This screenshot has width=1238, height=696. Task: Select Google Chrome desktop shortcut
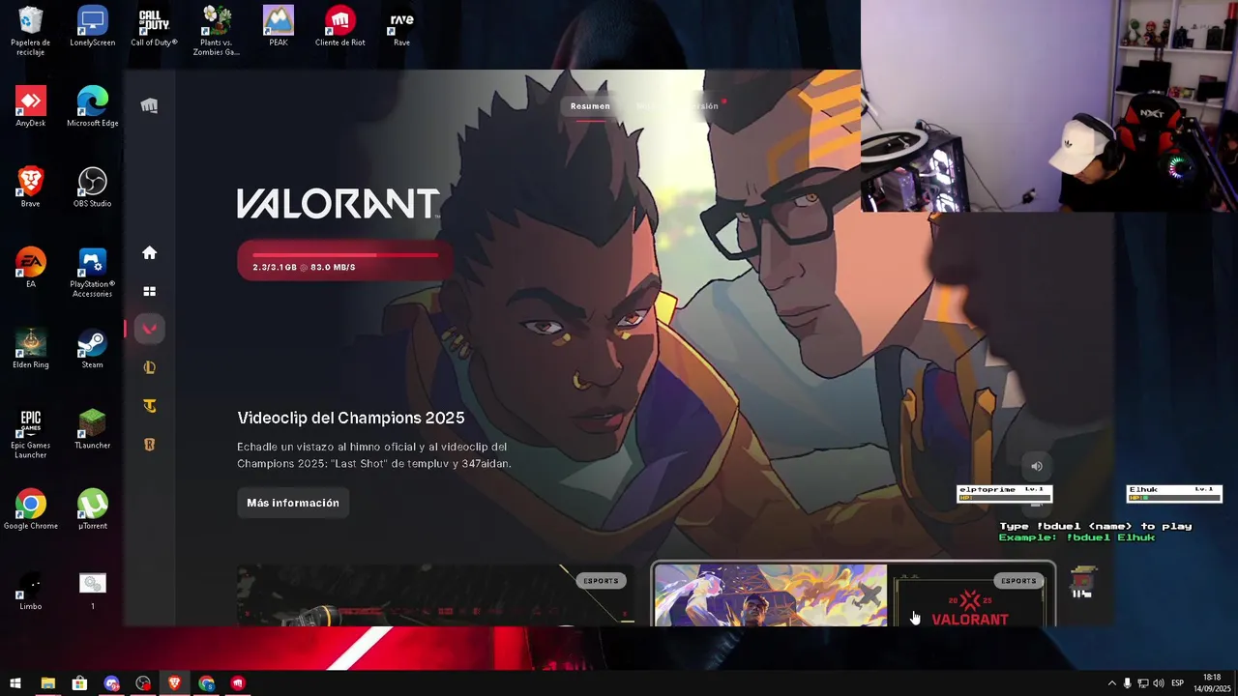point(30,509)
